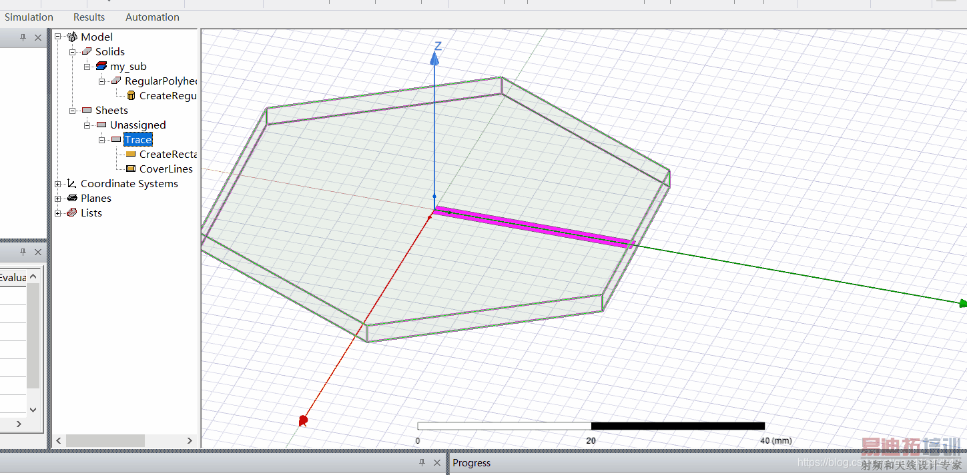Click the 40 (mm) scale bar label

(776, 440)
